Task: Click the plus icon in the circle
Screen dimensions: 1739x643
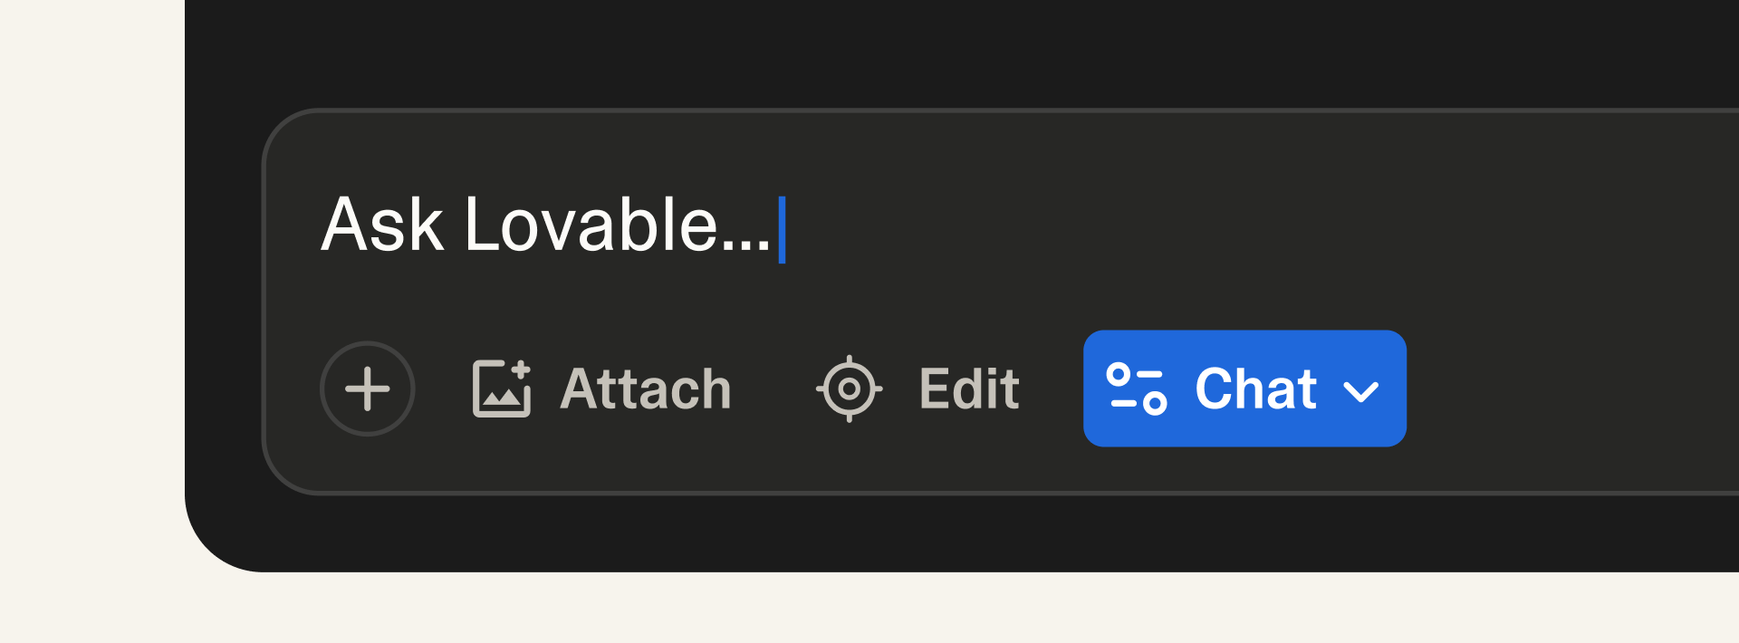Action: coord(367,389)
